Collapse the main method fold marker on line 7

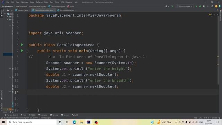click(x=27, y=51)
